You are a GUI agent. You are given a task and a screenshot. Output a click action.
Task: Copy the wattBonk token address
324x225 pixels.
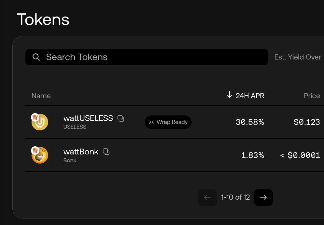tap(106, 152)
